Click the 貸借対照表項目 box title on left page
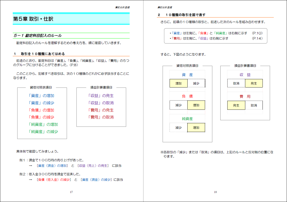 coord(41,87)
